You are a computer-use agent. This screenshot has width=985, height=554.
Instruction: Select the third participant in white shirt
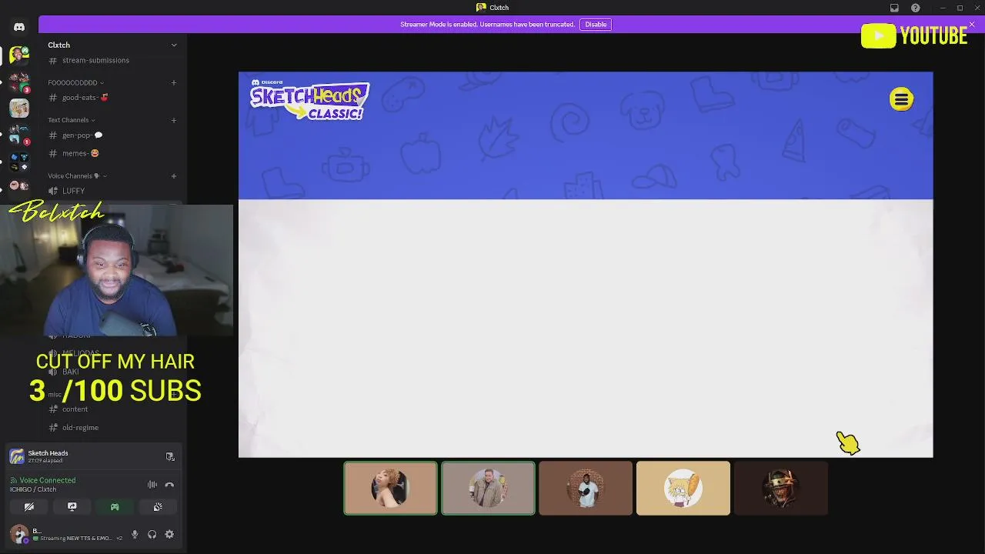point(586,488)
